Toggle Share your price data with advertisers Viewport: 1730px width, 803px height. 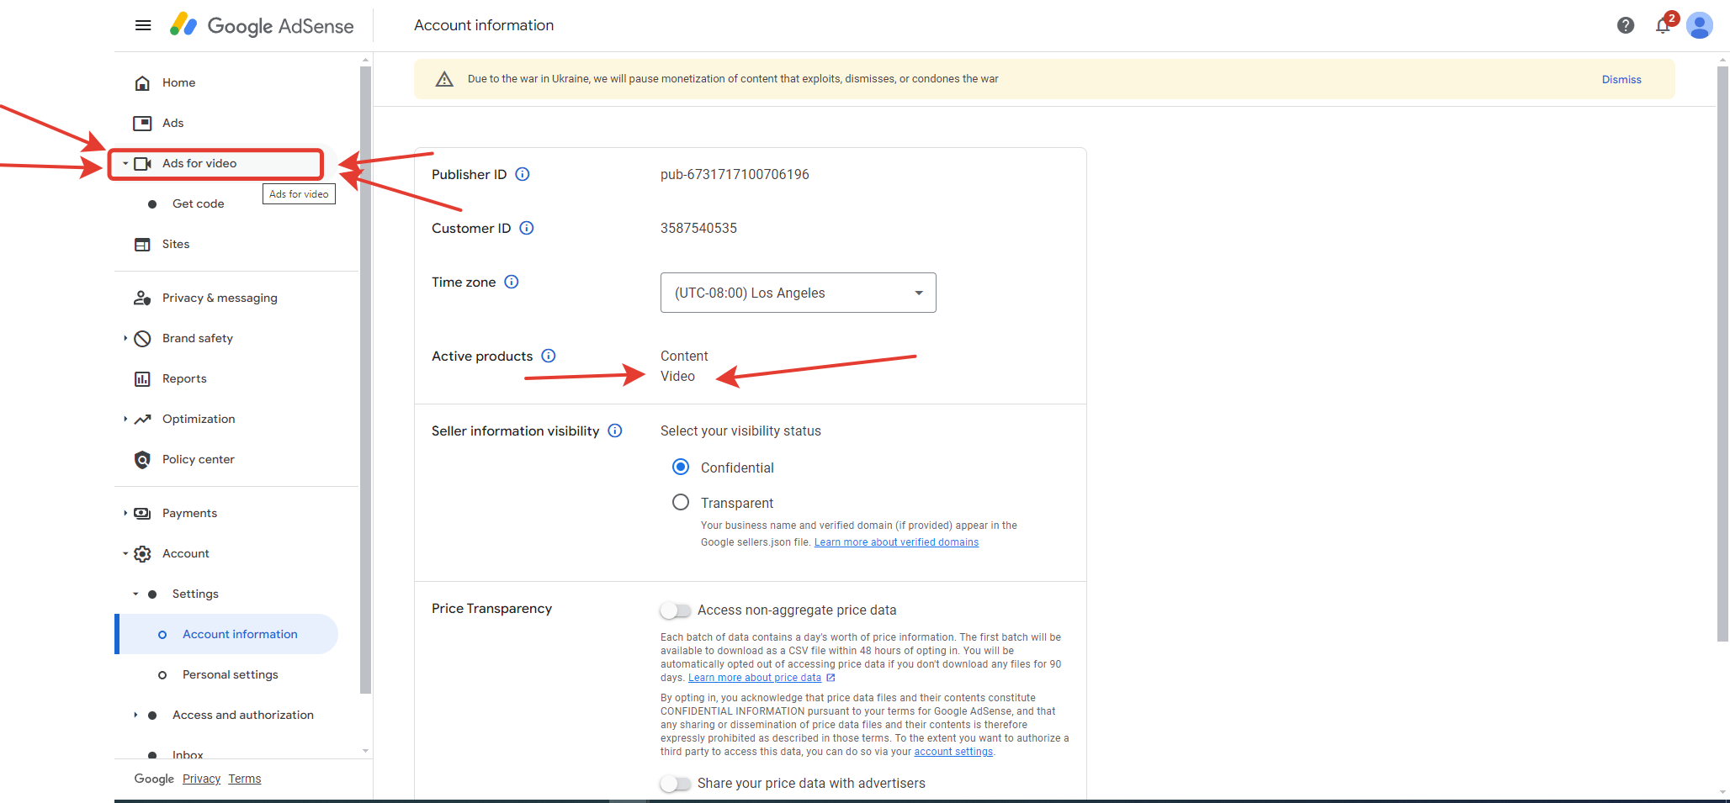pos(676,783)
